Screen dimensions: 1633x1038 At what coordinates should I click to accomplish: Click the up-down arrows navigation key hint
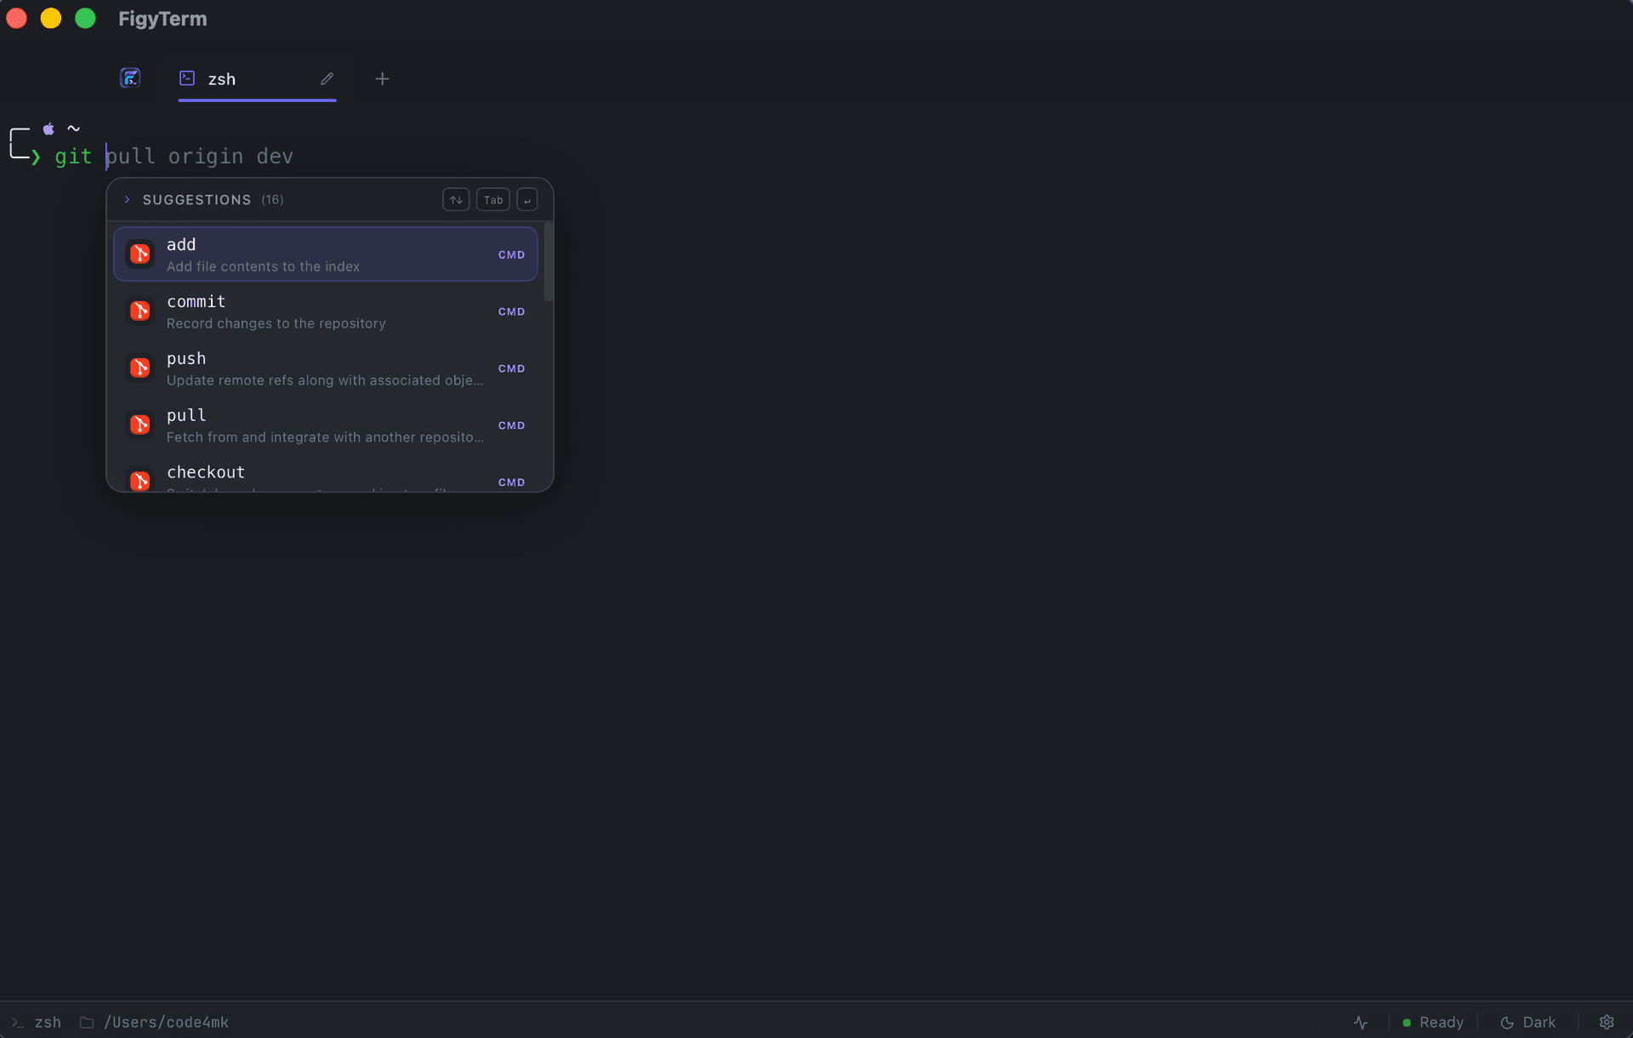click(456, 200)
